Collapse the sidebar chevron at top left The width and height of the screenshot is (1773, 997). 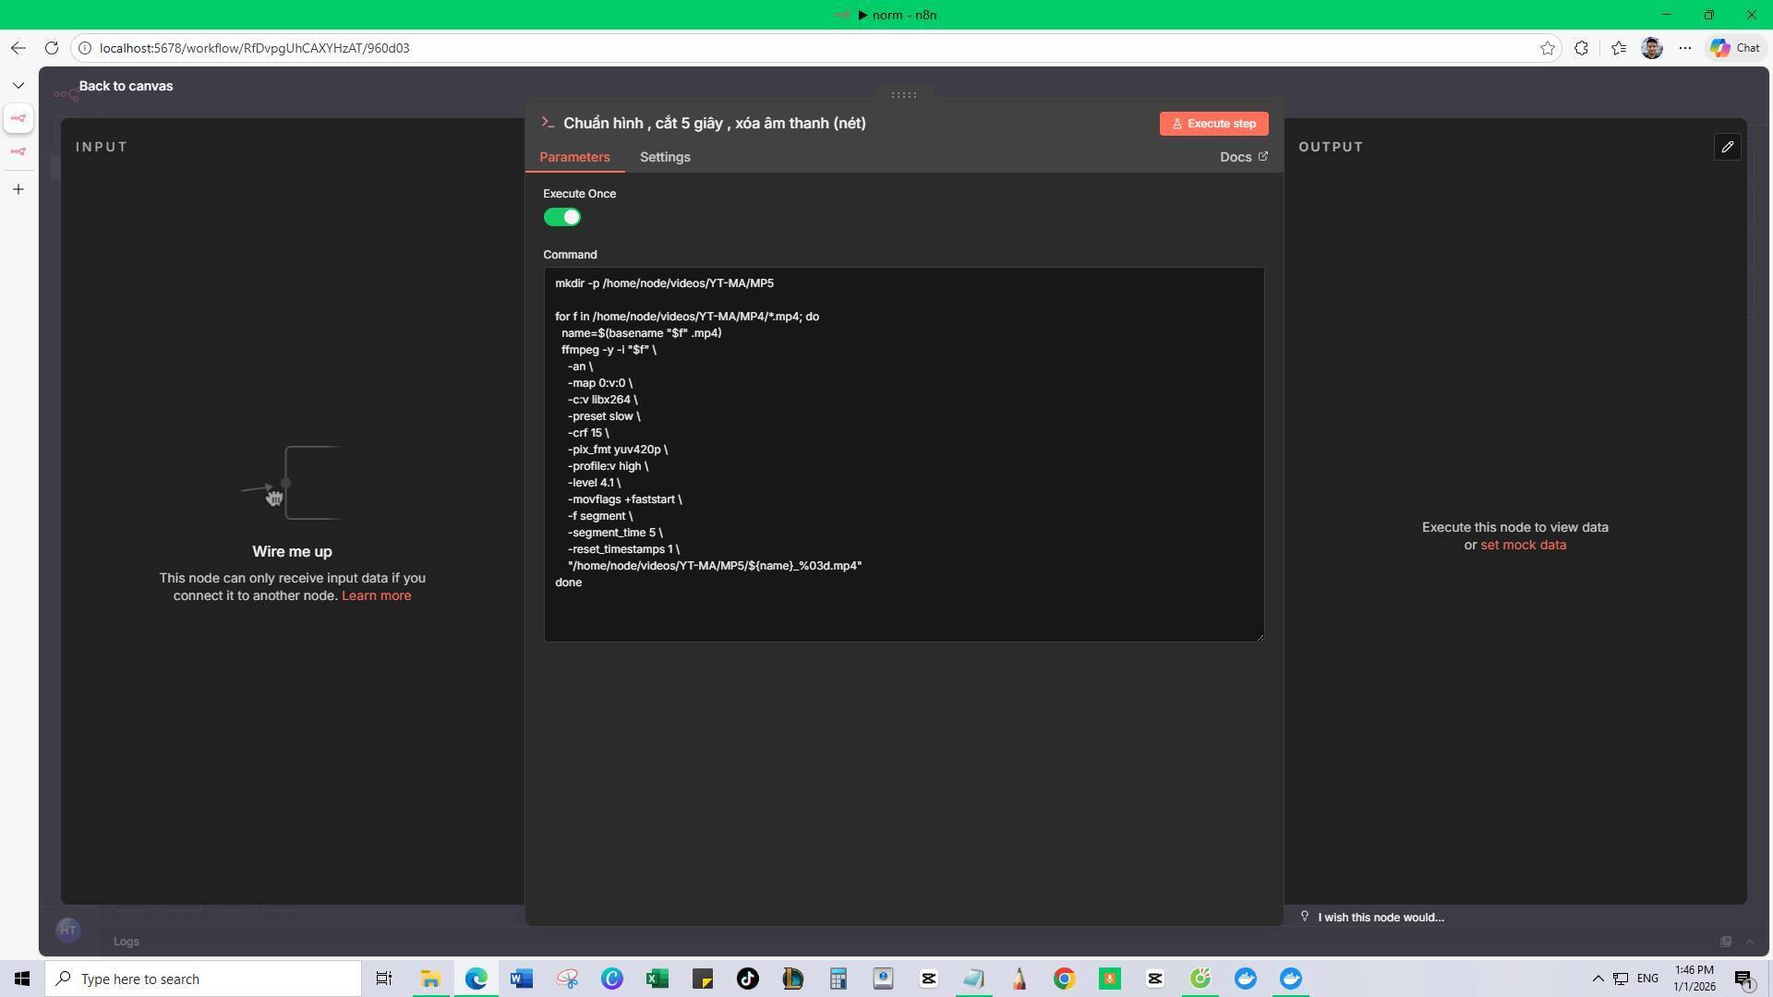pyautogui.click(x=18, y=86)
